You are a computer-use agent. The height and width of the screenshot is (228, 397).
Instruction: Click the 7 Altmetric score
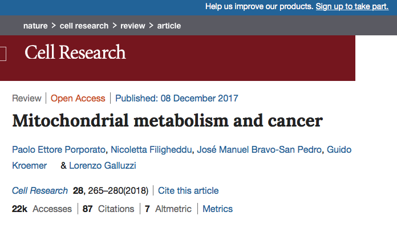pos(168,209)
